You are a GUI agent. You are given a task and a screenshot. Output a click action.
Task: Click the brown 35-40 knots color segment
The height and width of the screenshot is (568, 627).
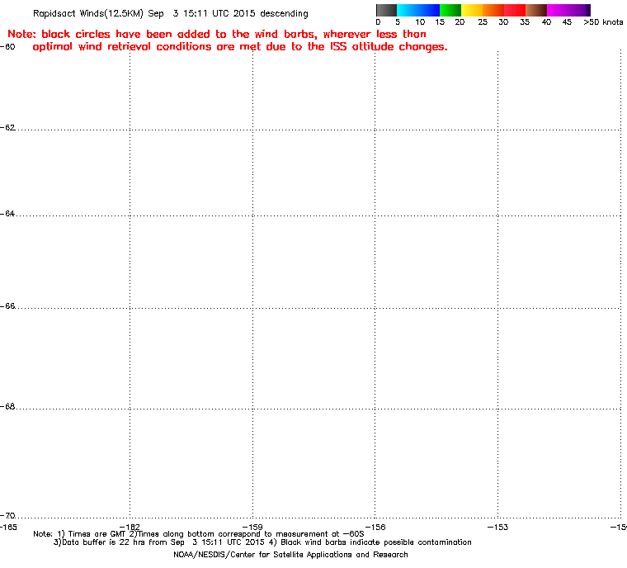click(x=536, y=10)
